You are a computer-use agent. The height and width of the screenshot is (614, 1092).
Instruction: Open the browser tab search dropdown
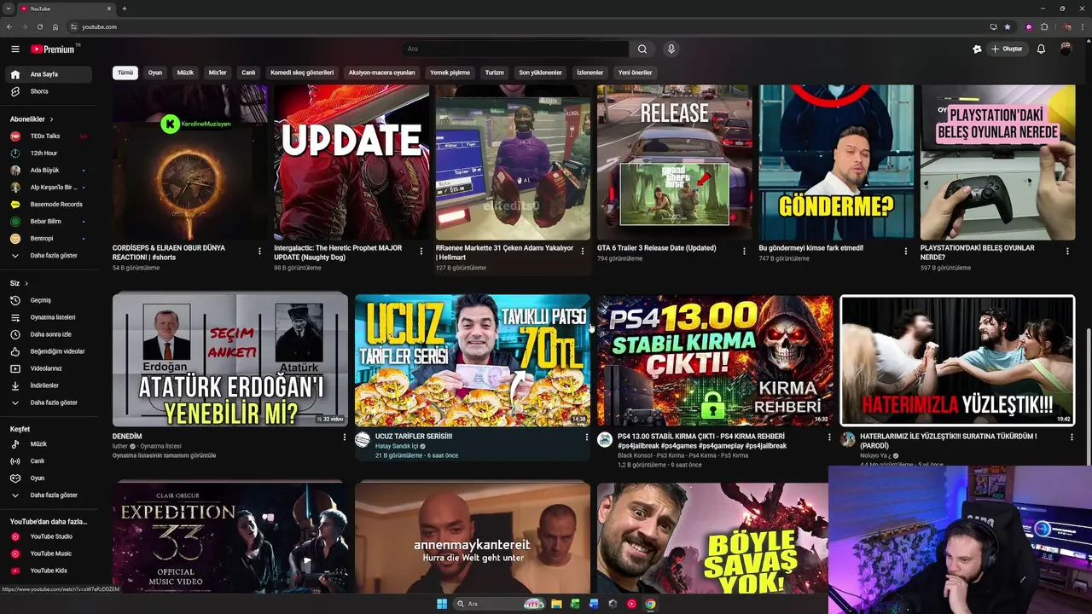(x=9, y=9)
